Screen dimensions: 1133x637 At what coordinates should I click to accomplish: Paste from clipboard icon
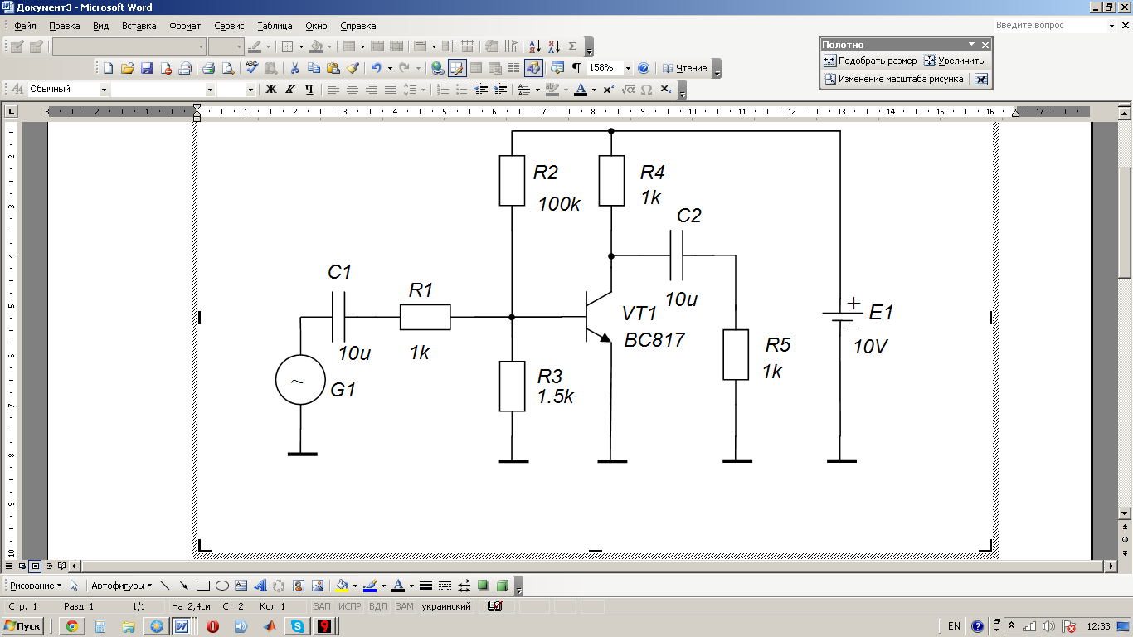coord(333,68)
